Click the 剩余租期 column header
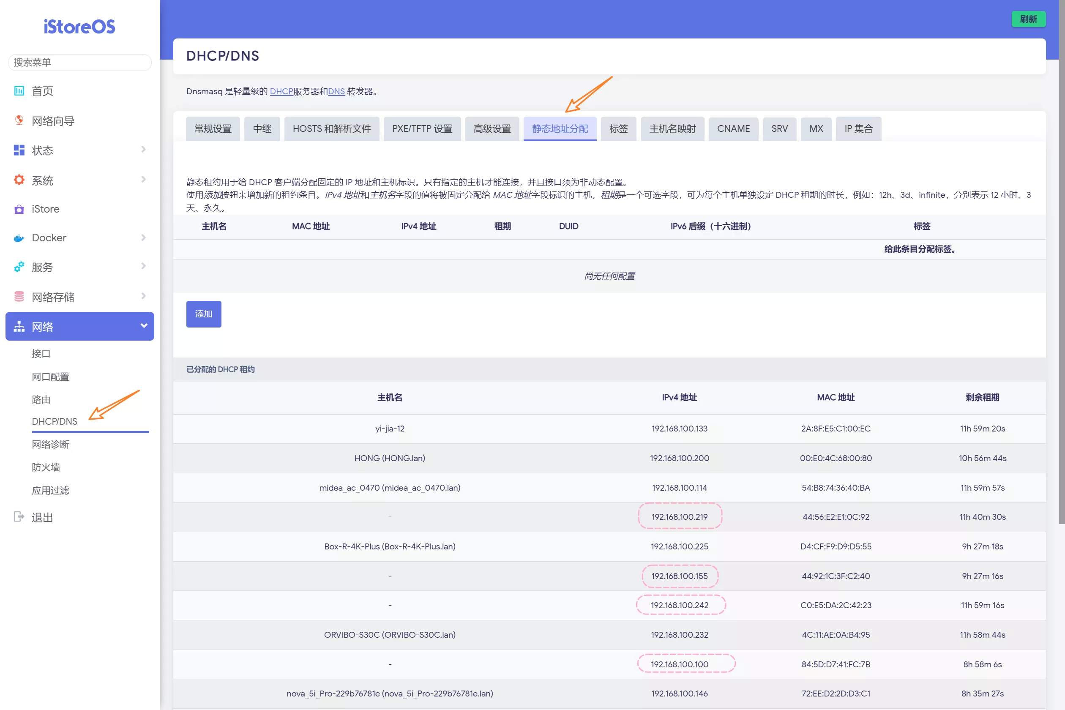Viewport: 1065px width, 710px height. click(x=983, y=398)
